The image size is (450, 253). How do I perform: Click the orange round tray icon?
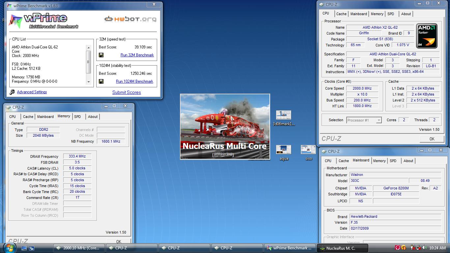tap(404, 248)
